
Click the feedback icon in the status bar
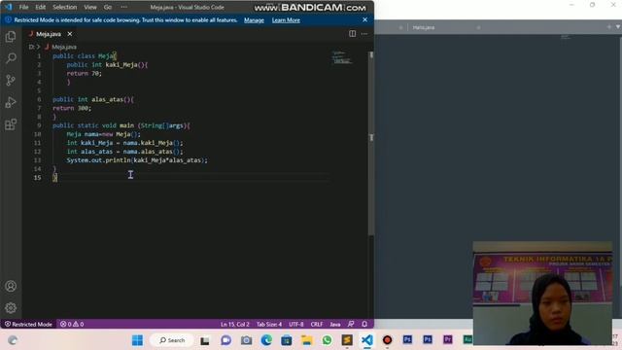pos(351,324)
